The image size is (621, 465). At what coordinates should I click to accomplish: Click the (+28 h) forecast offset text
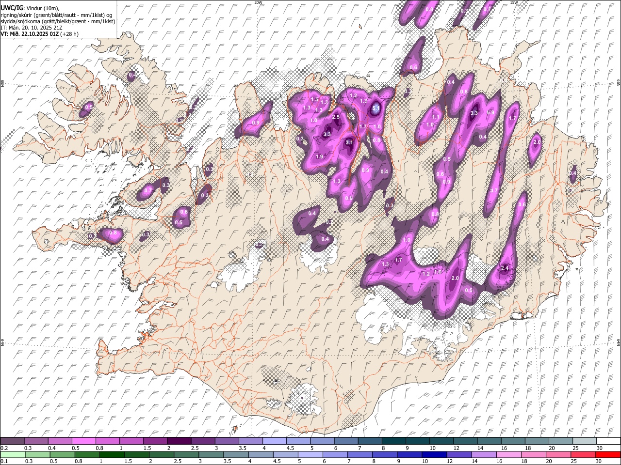click(69, 34)
